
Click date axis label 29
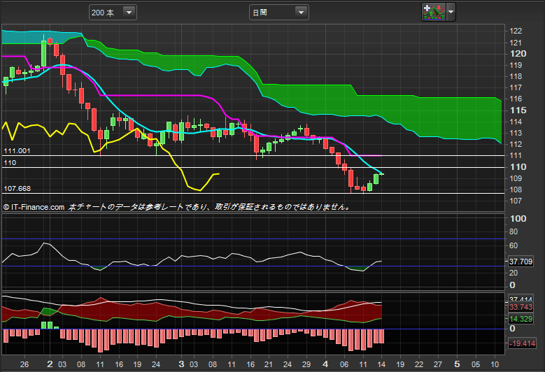click(306, 364)
